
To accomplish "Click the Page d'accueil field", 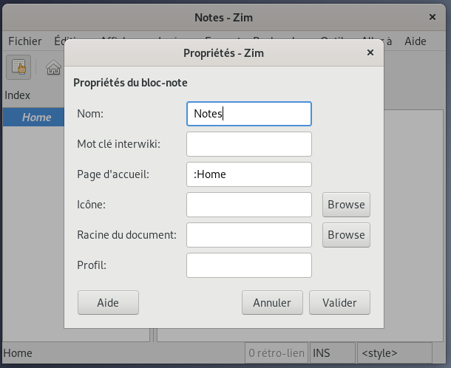I will 249,174.
